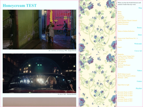Open Waters of Infinite Reflection poem
This screenshot has height=107, width=143.
(126, 31)
